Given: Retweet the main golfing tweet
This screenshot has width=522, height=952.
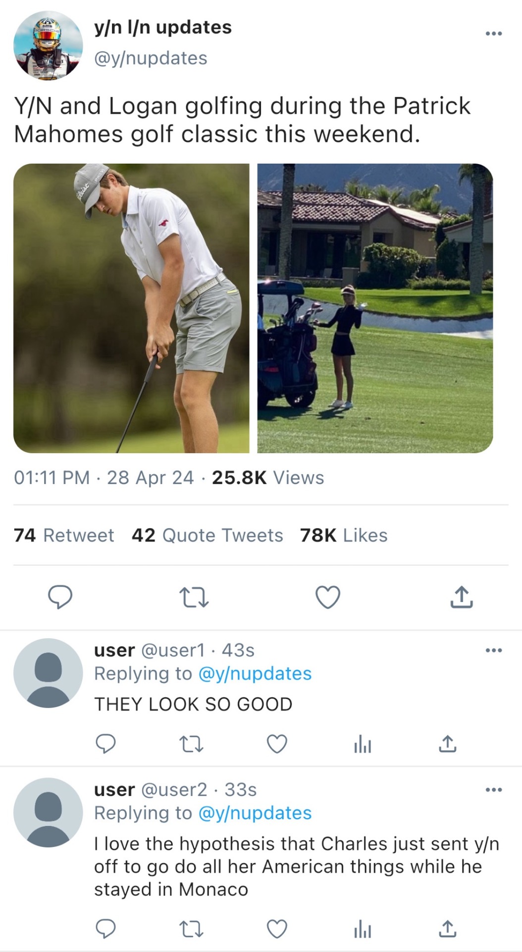Looking at the screenshot, I should [194, 597].
